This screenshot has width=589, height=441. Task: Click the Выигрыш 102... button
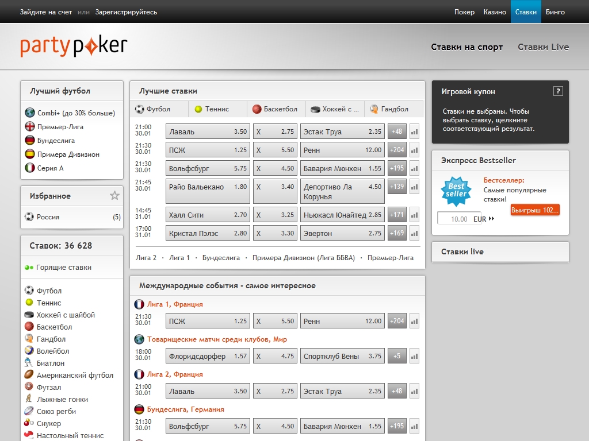(535, 210)
